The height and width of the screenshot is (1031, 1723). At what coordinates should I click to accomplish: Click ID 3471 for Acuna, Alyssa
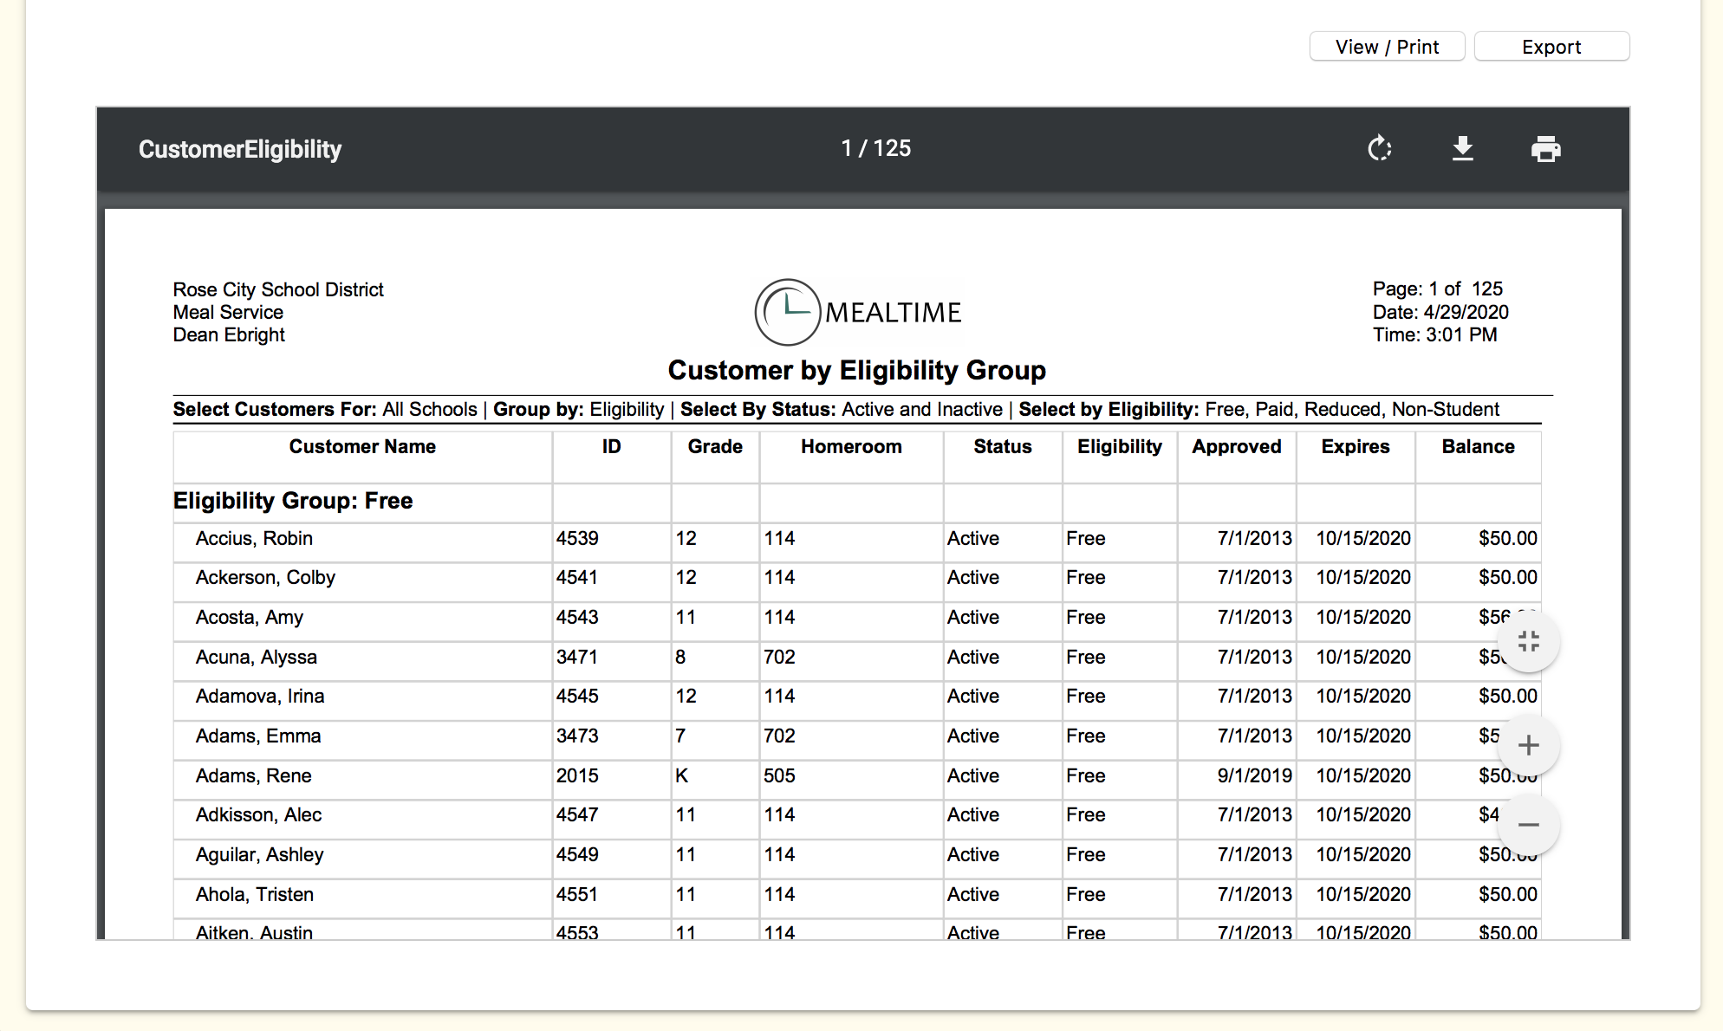(x=577, y=658)
